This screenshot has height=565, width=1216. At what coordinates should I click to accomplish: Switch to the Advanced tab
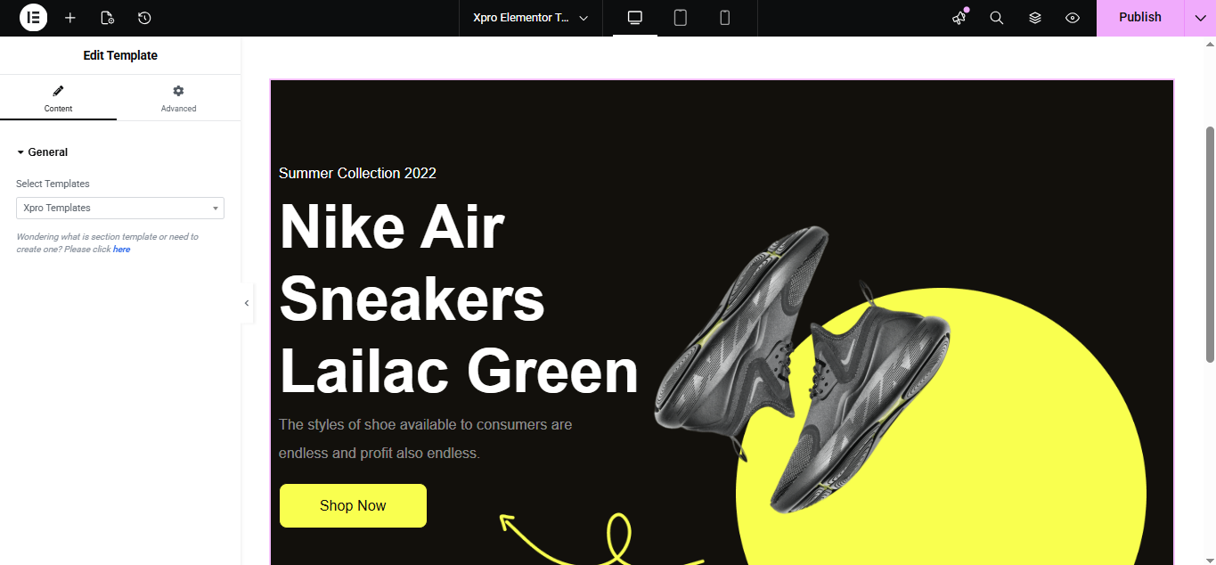[178, 98]
